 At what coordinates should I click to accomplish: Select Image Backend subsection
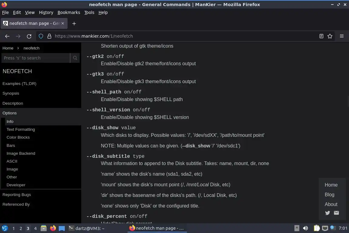click(21, 154)
